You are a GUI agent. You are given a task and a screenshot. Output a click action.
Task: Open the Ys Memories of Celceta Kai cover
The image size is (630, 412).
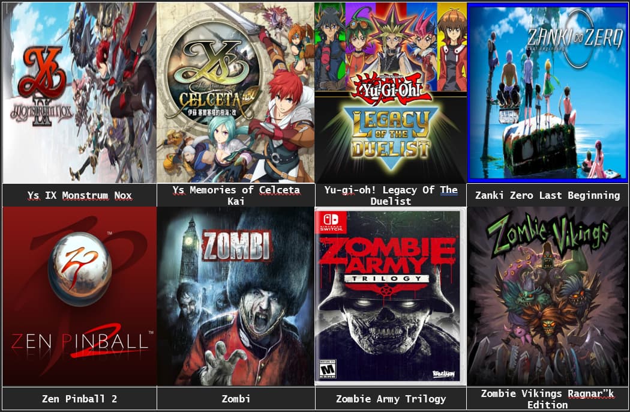235,92
